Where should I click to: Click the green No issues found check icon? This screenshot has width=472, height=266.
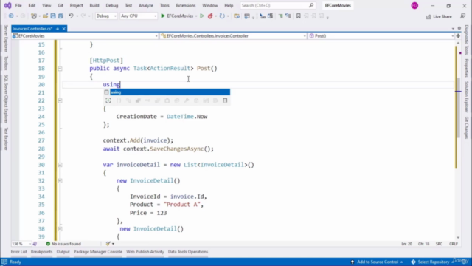pyautogui.click(x=48, y=244)
